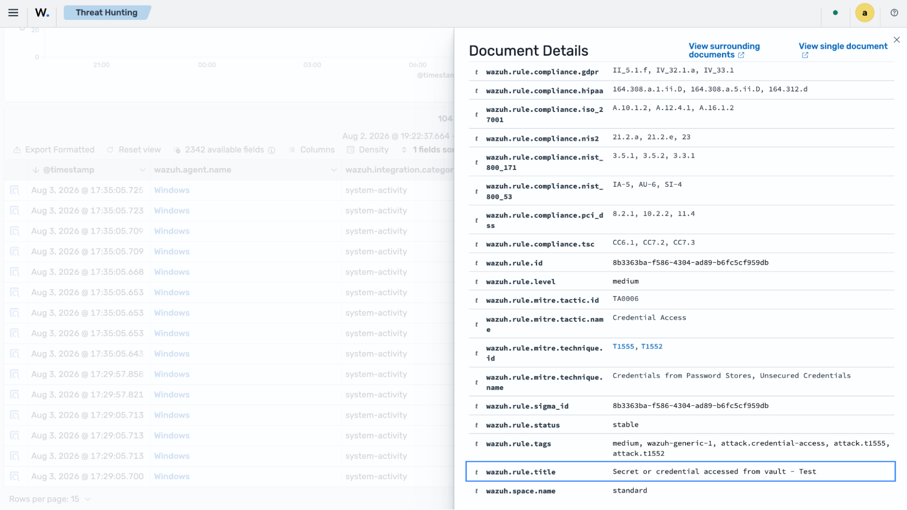Click field type icon for wazuh.rule.tags

476,444
